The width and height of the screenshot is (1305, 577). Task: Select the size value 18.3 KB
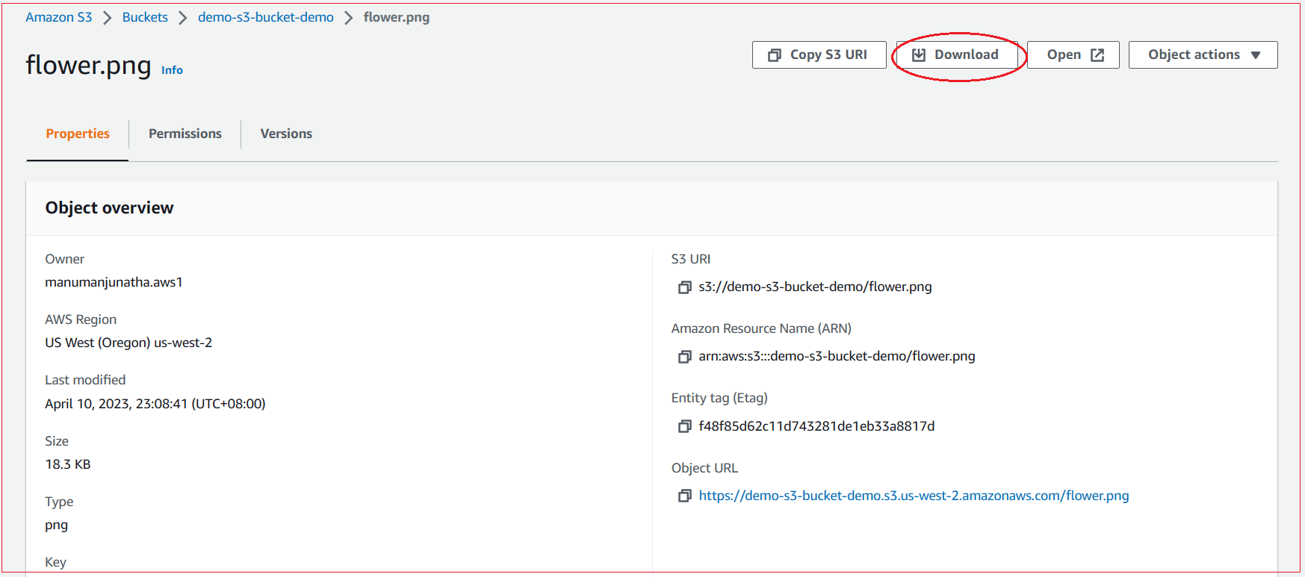[68, 464]
